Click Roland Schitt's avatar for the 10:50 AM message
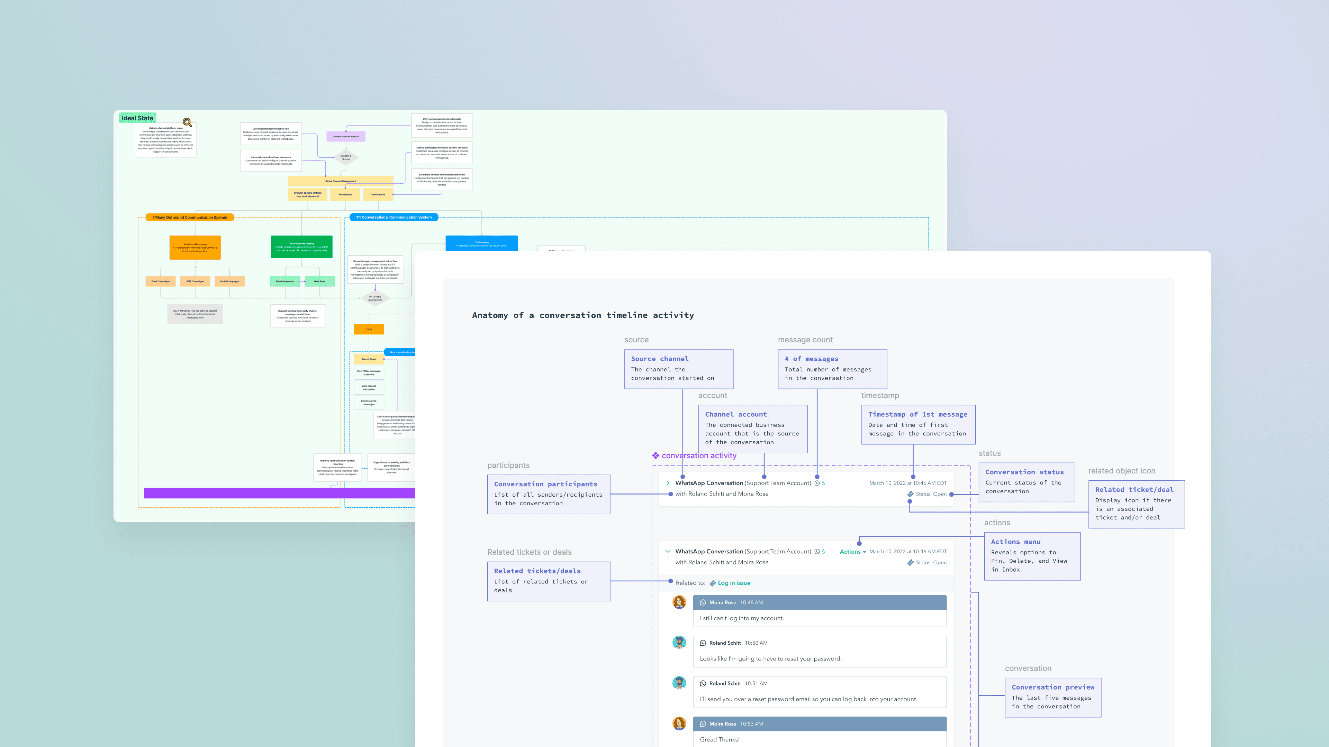 (x=679, y=642)
